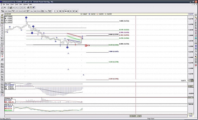The width and height of the screenshot is (198, 120).
Task: Open the Help menu
Action: tap(30, 4)
